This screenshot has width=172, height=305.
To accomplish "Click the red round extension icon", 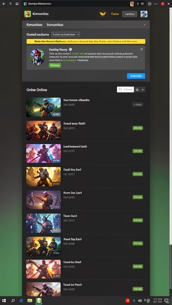I will [x=162, y=4].
